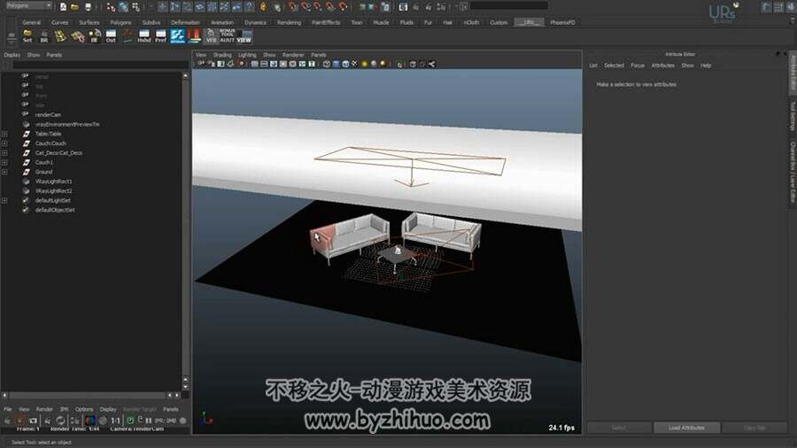Screen dimensions: 797x448
Task: Open Attribute Editor Selected menu
Action: point(614,66)
